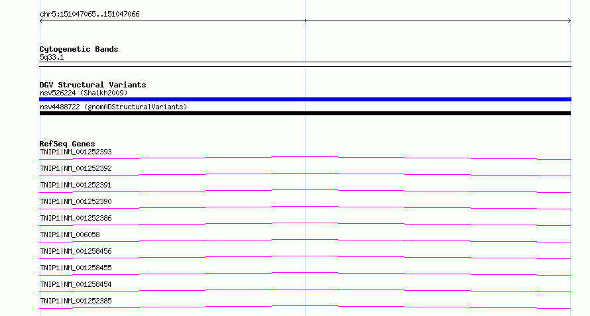Open transcript TNIP1|NM_001252386
Screen dimensions: 590x316
[x=76, y=218]
